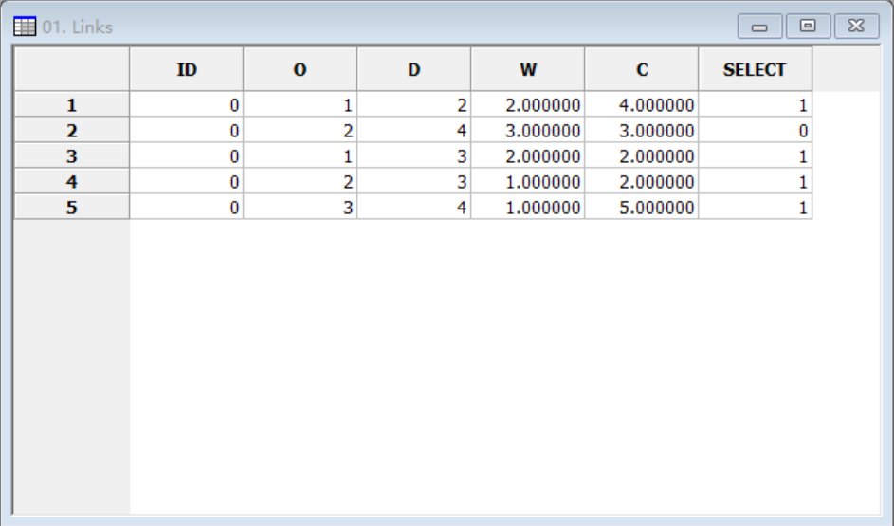Screen dimensions: 894x526
Task: Select the SELECT column header
Action: coord(756,69)
